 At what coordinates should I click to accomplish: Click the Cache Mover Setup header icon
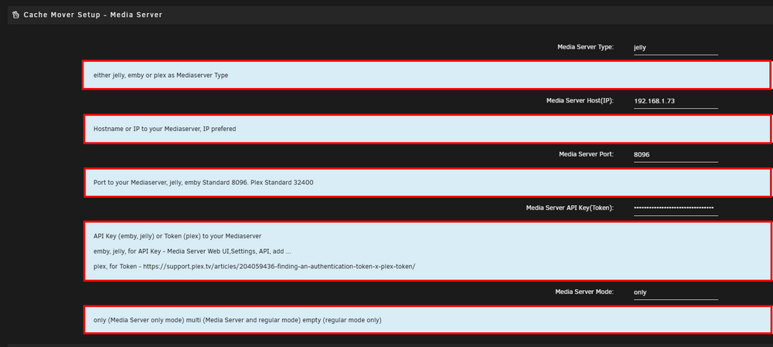click(15, 15)
